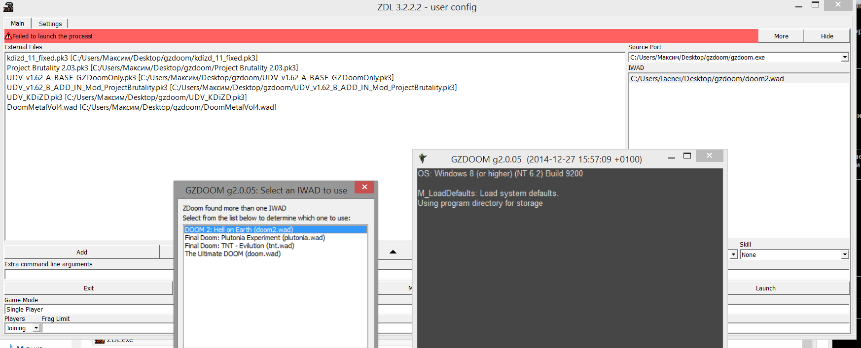Click the warning icon beside the error message

(8, 36)
